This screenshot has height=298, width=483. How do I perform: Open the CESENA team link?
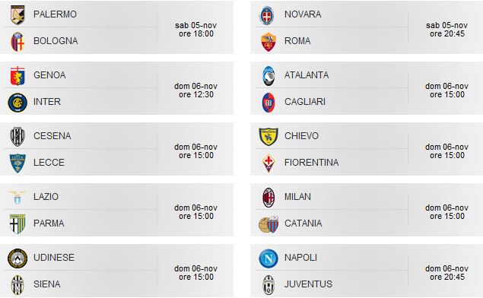pos(52,136)
